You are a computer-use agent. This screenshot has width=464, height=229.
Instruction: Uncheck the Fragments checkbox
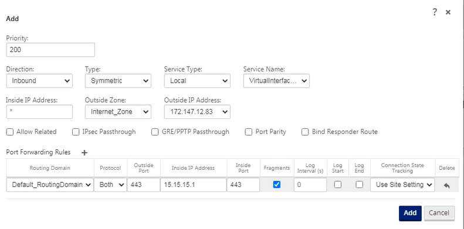coord(277,184)
